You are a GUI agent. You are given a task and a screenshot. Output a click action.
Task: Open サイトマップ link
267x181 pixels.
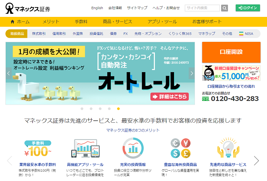137,8
